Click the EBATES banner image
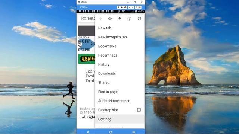 pos(87,59)
